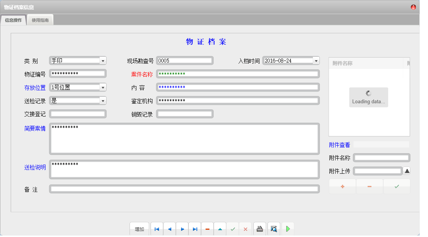Click the 附件查看 link
This screenshot has width=428, height=237.
pyautogui.click(x=339, y=145)
